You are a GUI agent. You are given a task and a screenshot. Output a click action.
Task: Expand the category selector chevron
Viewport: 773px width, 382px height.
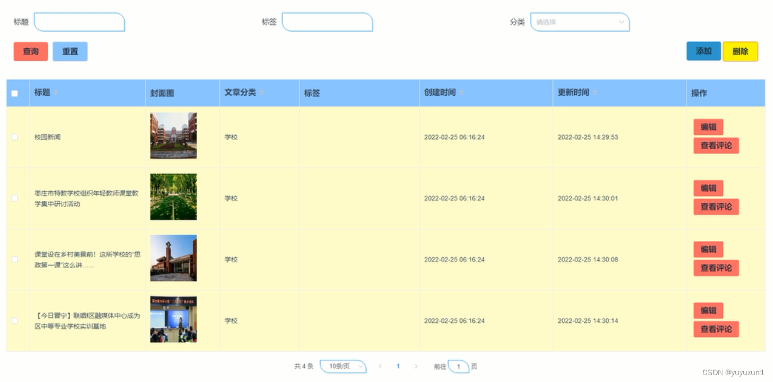pyautogui.click(x=621, y=22)
